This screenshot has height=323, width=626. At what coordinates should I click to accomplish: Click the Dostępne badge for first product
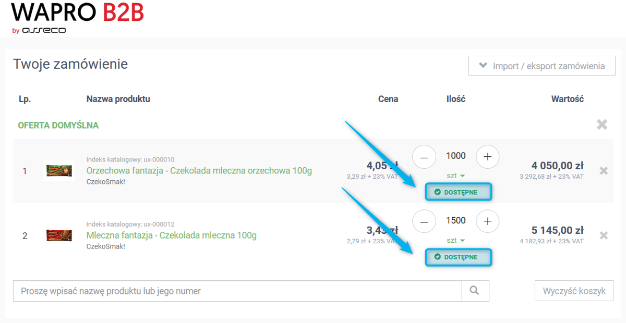(459, 192)
